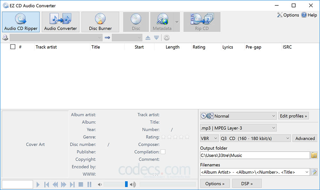Click the Rip CD button

[x=202, y=22]
